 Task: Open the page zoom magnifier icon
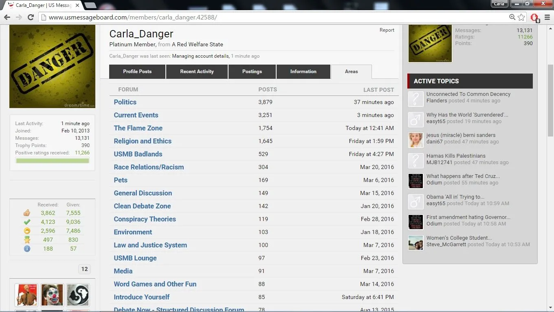click(512, 17)
